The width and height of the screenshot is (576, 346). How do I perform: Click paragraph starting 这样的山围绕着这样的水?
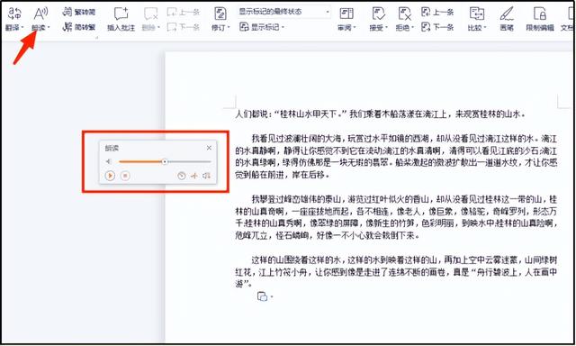click(396, 272)
